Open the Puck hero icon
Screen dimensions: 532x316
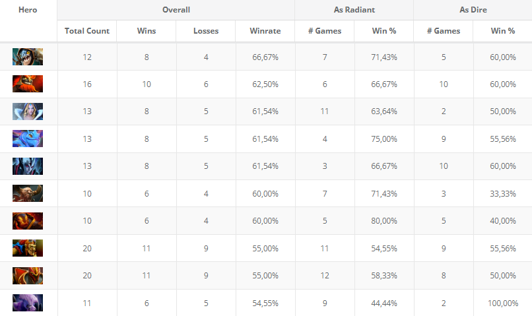pyautogui.click(x=28, y=139)
